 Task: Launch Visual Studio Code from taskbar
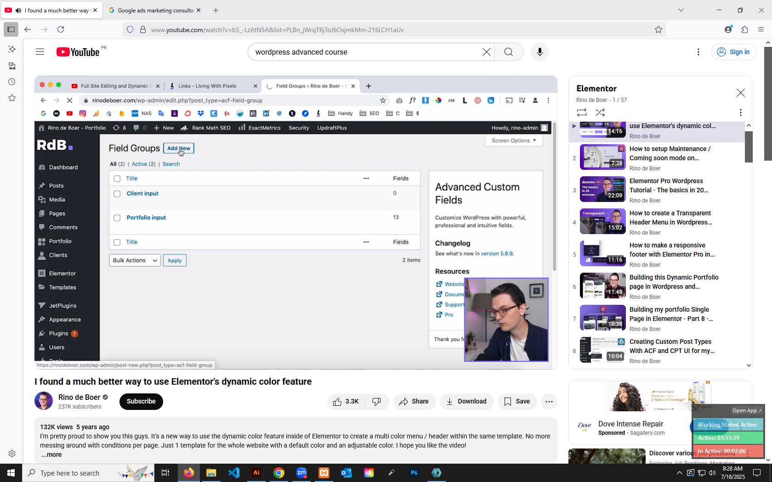234,473
